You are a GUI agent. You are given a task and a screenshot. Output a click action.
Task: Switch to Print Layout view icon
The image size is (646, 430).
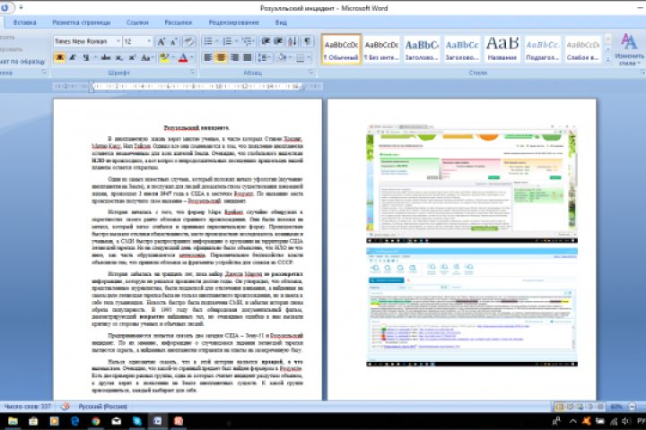pos(560,407)
